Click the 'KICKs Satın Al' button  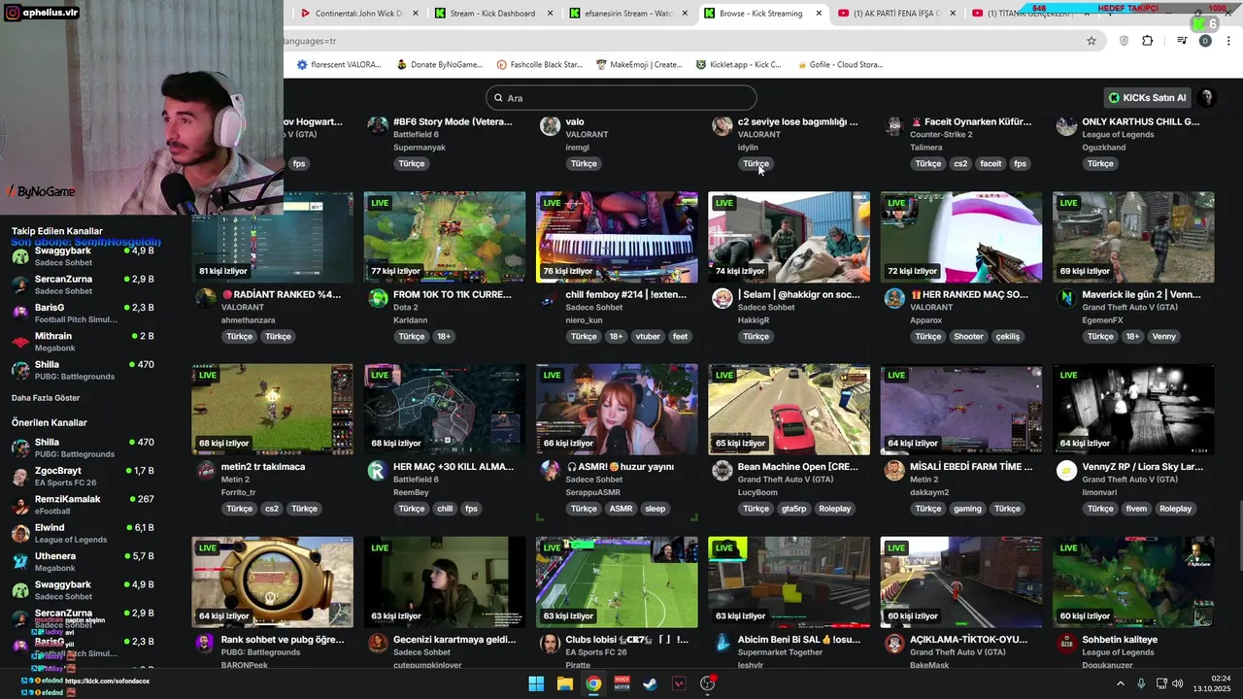point(1148,97)
